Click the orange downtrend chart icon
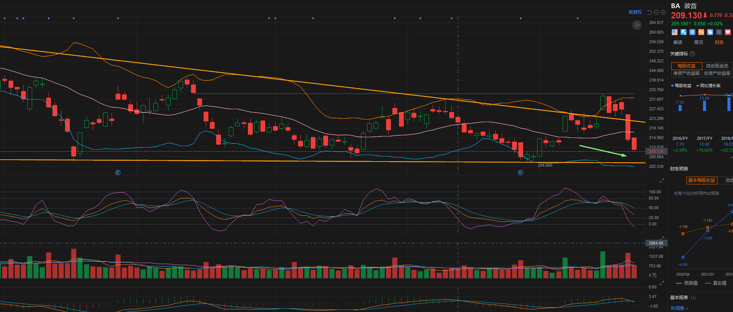 click(x=701, y=32)
